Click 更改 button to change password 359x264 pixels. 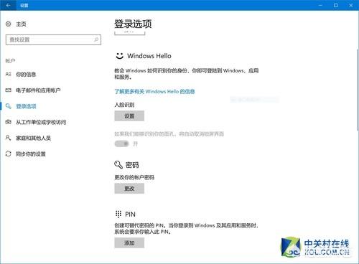[x=129, y=189]
